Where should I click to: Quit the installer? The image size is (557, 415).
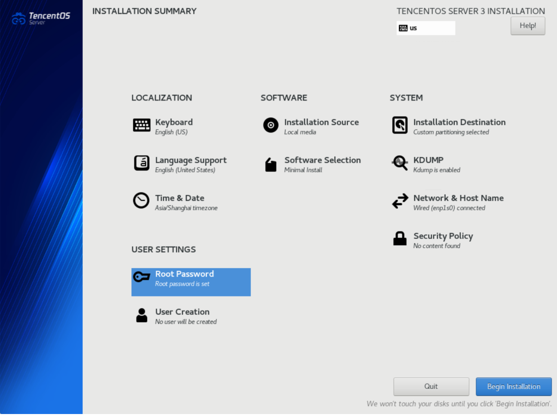pos(431,386)
